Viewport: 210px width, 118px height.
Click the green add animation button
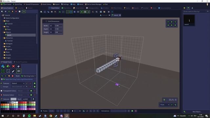coord(132,111)
